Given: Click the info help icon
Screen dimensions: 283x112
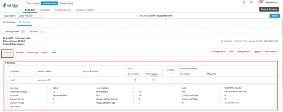Looking at the screenshot, I should 251,2.
